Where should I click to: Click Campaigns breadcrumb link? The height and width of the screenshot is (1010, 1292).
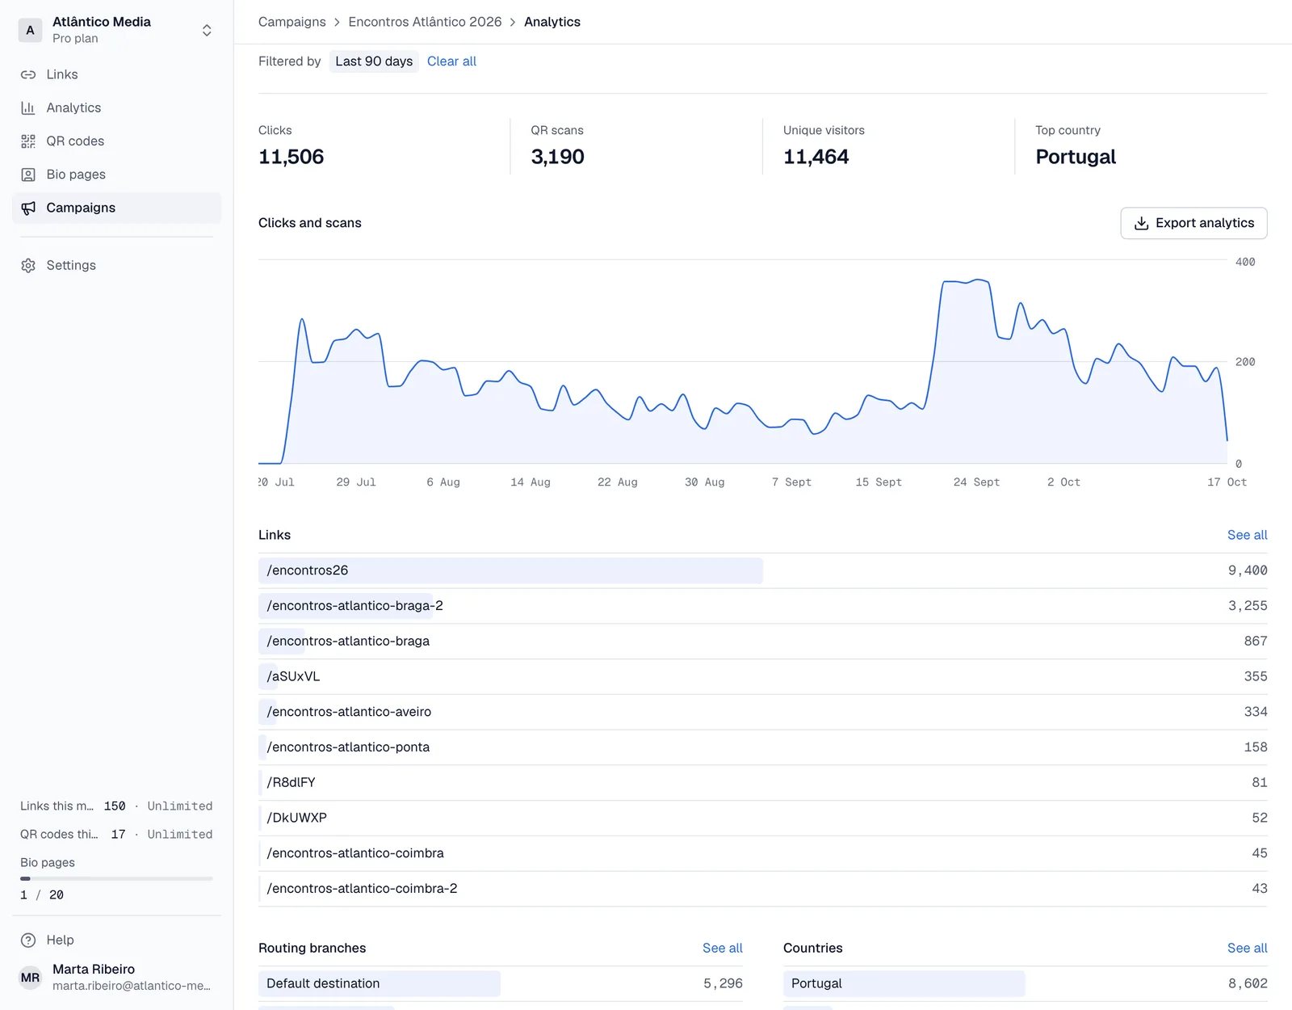click(292, 22)
